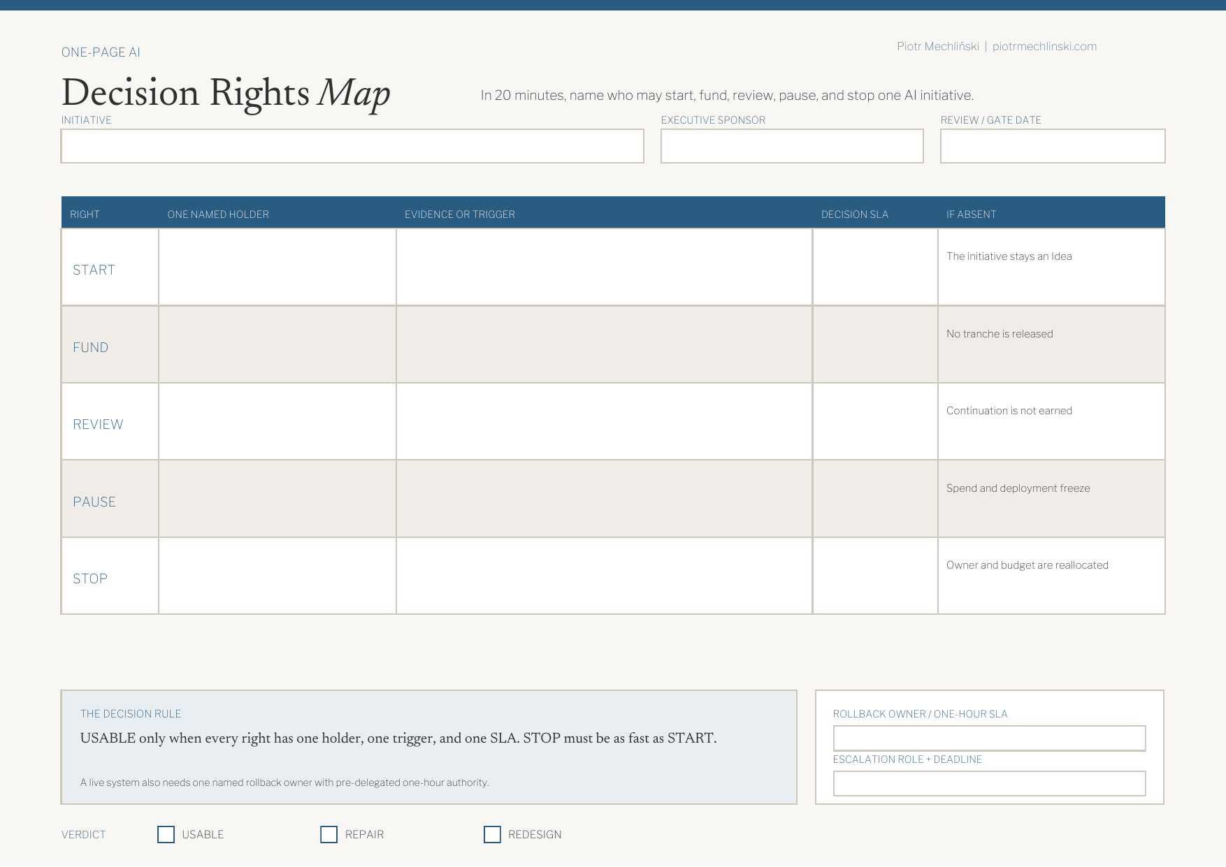Click the ONE NAMED HOLDER column header
This screenshot has height=867, width=1226.
coord(218,214)
